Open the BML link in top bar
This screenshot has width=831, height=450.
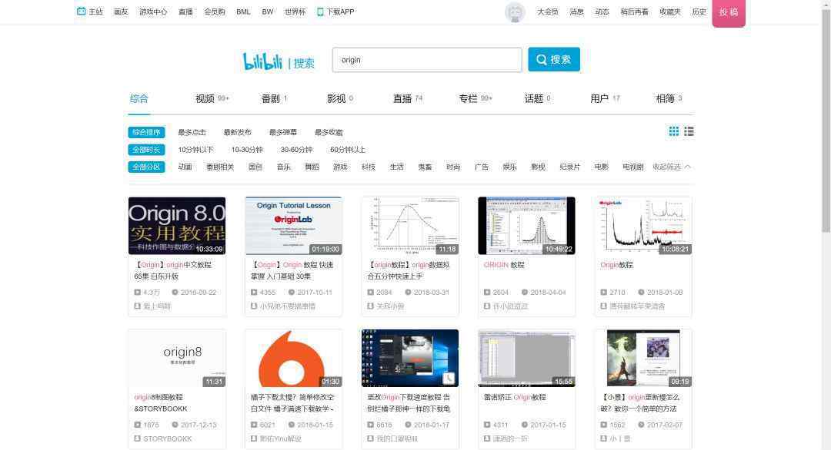pyautogui.click(x=243, y=12)
